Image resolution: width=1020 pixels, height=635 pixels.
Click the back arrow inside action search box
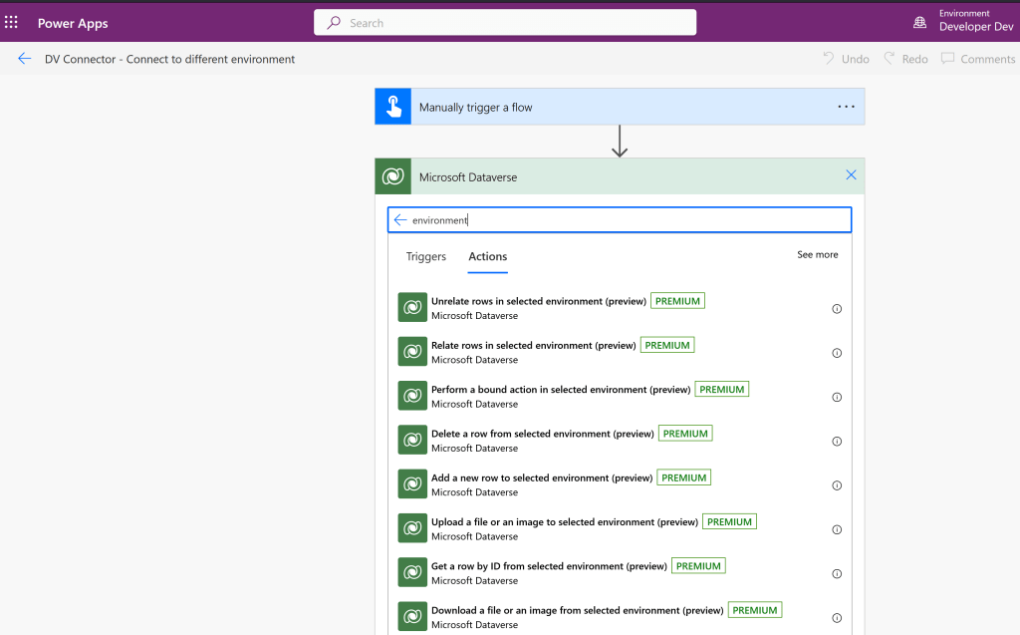400,220
